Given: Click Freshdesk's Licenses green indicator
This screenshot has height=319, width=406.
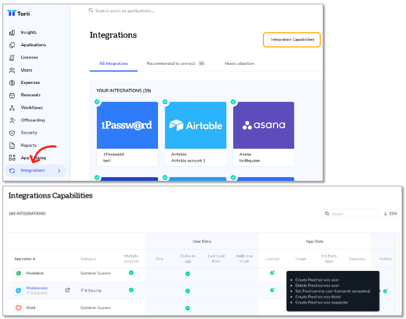Looking at the screenshot, I should [272, 273].
